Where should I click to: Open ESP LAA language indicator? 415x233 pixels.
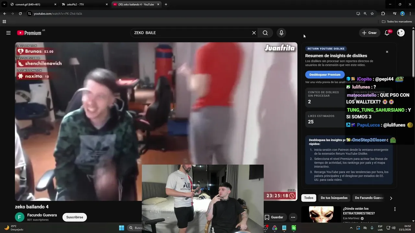click(380, 228)
